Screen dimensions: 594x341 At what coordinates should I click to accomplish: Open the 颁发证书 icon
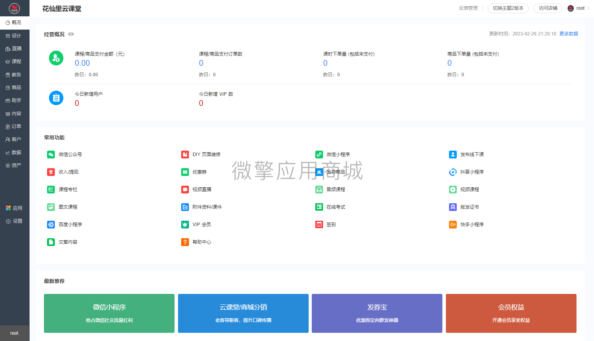pos(453,207)
